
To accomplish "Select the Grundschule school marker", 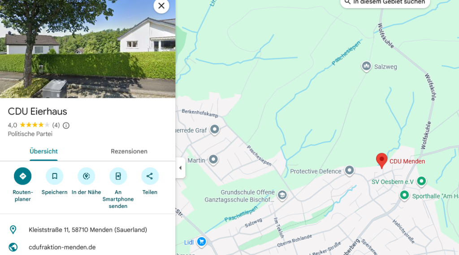I will tap(282, 195).
